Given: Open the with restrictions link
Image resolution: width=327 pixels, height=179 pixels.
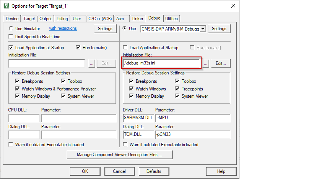Looking at the screenshot, I should [63, 29].
